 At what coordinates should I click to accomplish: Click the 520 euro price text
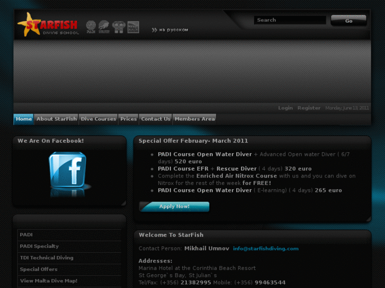tap(189, 162)
